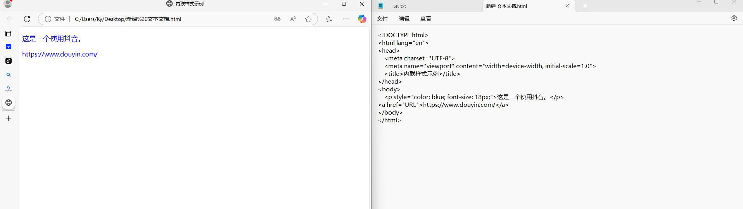The width and height of the screenshot is (743, 209).
Task: Click the Edge profile avatar icon
Action: (8, 3)
